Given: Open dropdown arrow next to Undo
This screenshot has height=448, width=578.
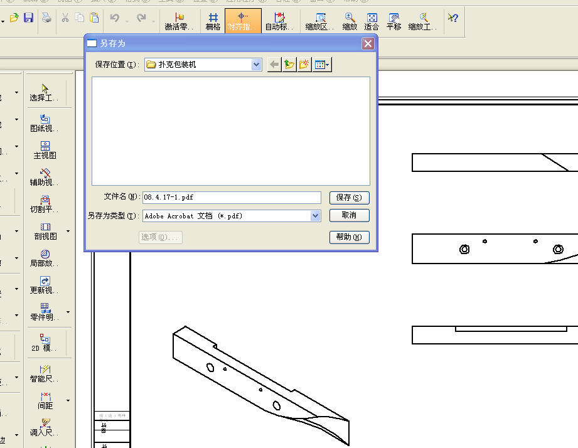Looking at the screenshot, I should tap(127, 21).
